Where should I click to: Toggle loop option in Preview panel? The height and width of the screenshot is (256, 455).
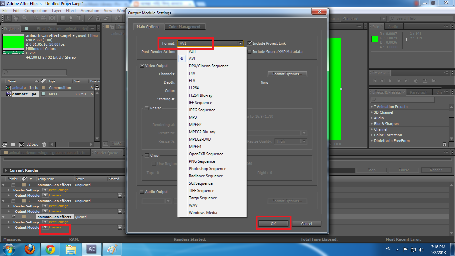(425, 81)
